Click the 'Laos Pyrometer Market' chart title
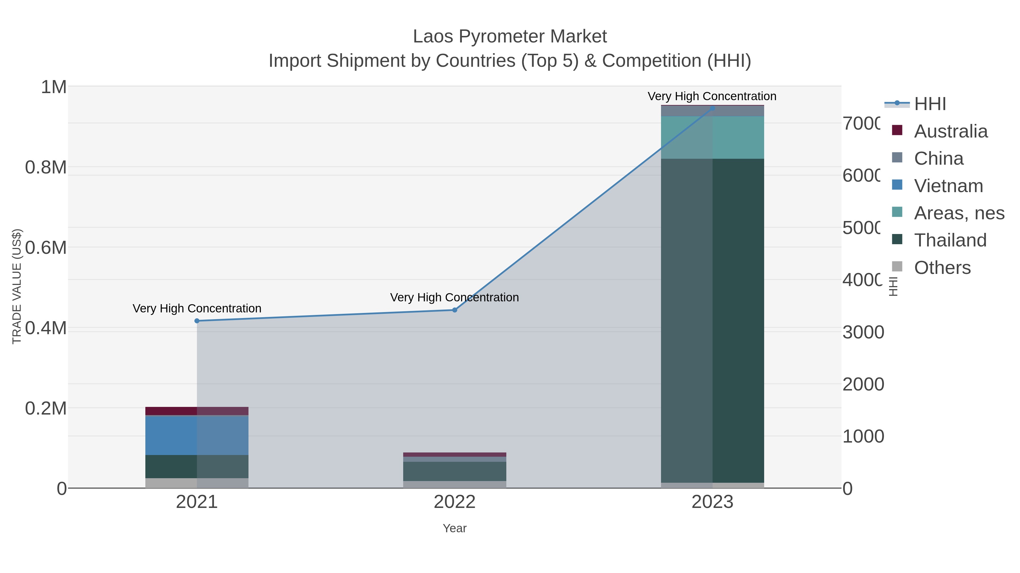This screenshot has width=1020, height=573. [510, 37]
